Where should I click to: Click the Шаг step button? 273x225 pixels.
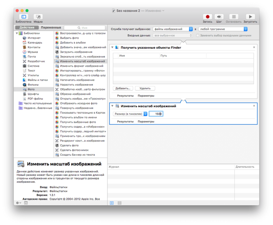[219, 17]
